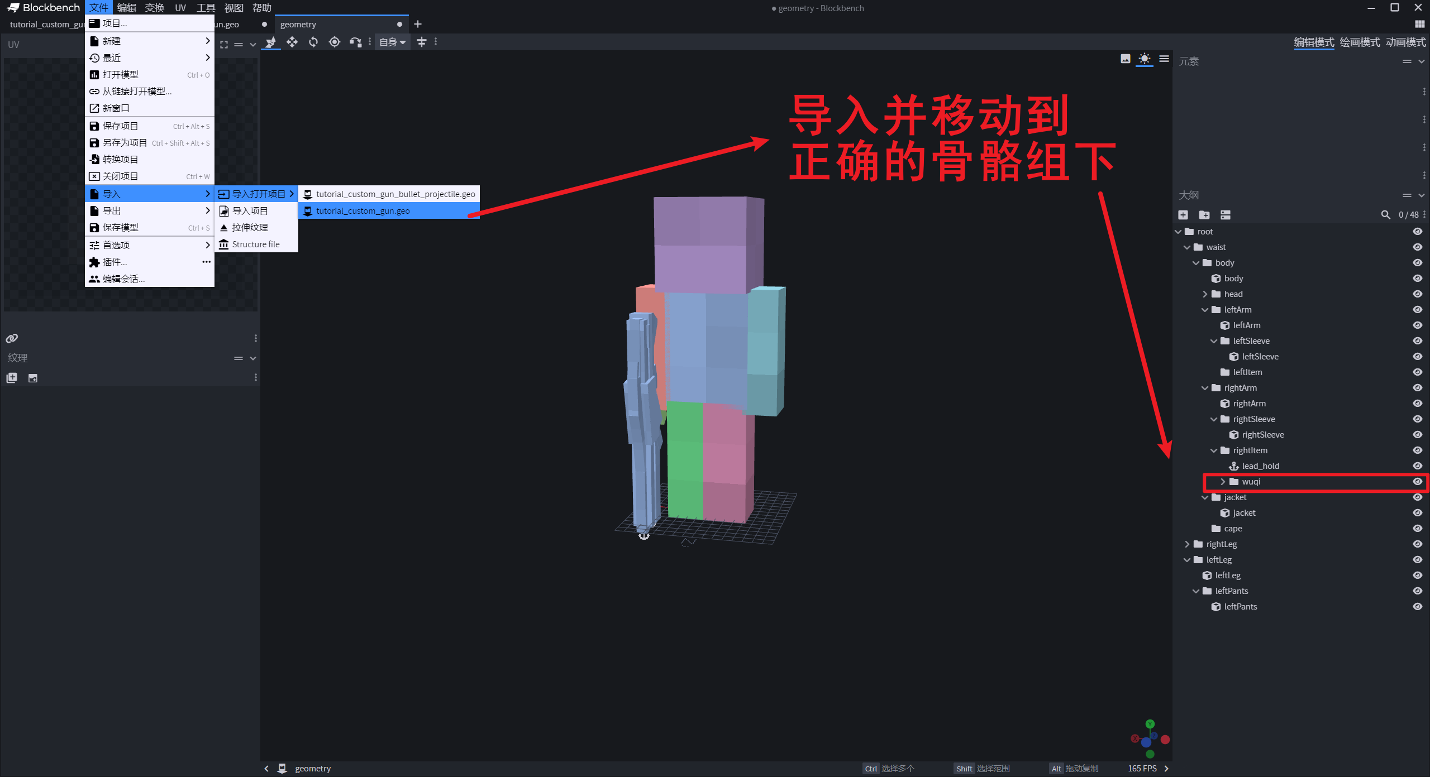The width and height of the screenshot is (1430, 777).
Task: Choose tutorial_custom_gun.geo in import submenu
Action: [x=389, y=211]
